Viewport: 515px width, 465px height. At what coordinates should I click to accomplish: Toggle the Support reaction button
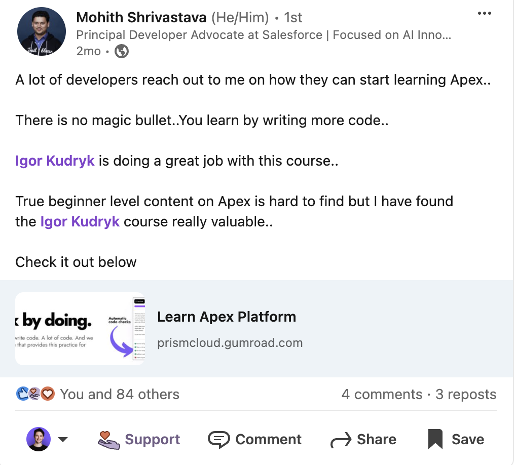(x=139, y=439)
